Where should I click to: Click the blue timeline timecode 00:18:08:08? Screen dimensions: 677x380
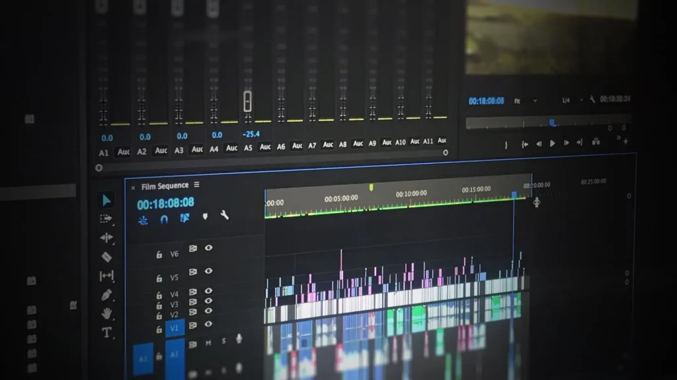(165, 203)
